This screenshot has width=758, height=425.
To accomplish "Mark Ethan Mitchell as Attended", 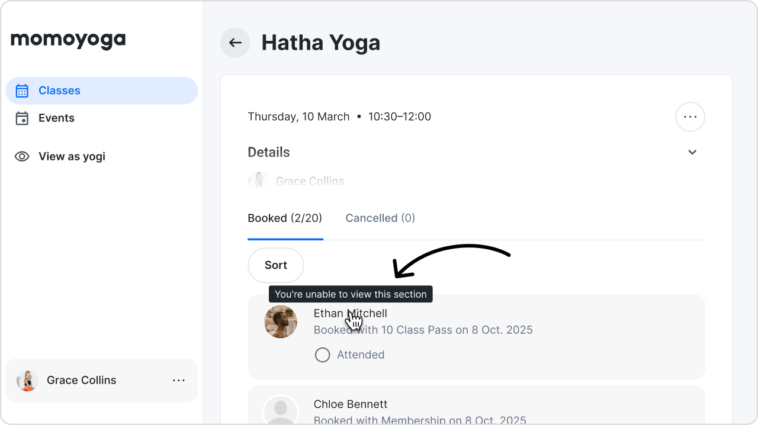I will point(322,355).
